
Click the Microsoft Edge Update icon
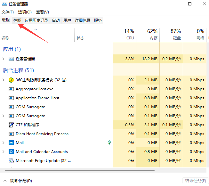11,161
